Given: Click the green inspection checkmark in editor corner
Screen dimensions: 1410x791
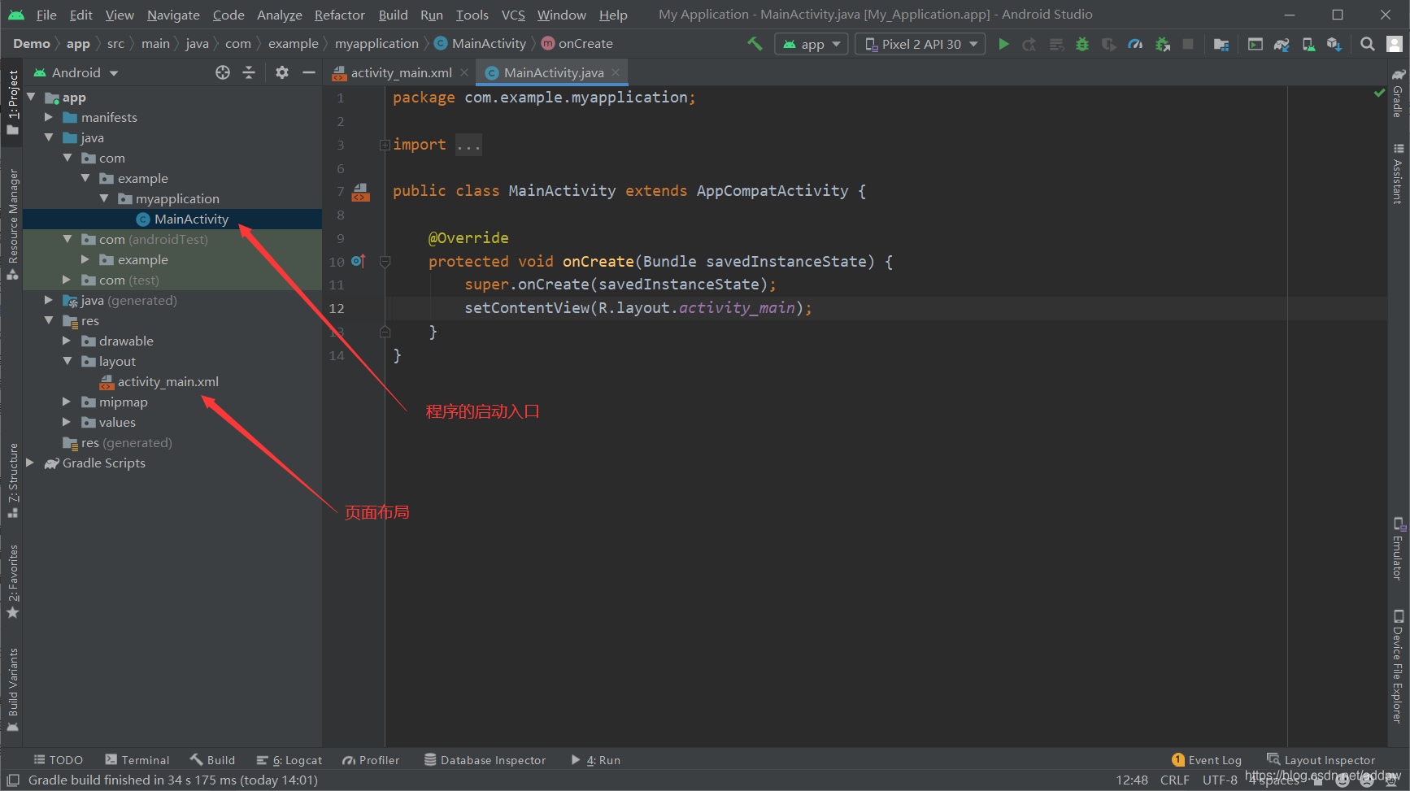Looking at the screenshot, I should 1379,93.
